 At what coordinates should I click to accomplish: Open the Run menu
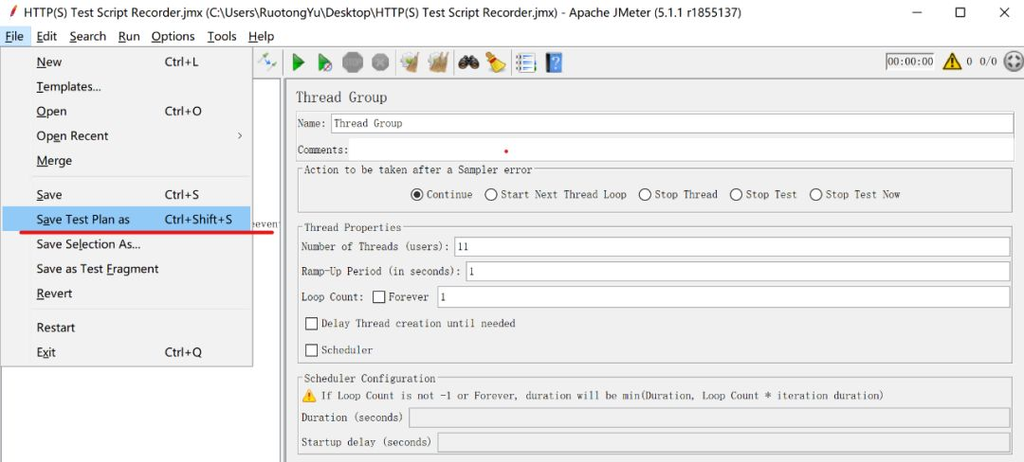(x=129, y=37)
